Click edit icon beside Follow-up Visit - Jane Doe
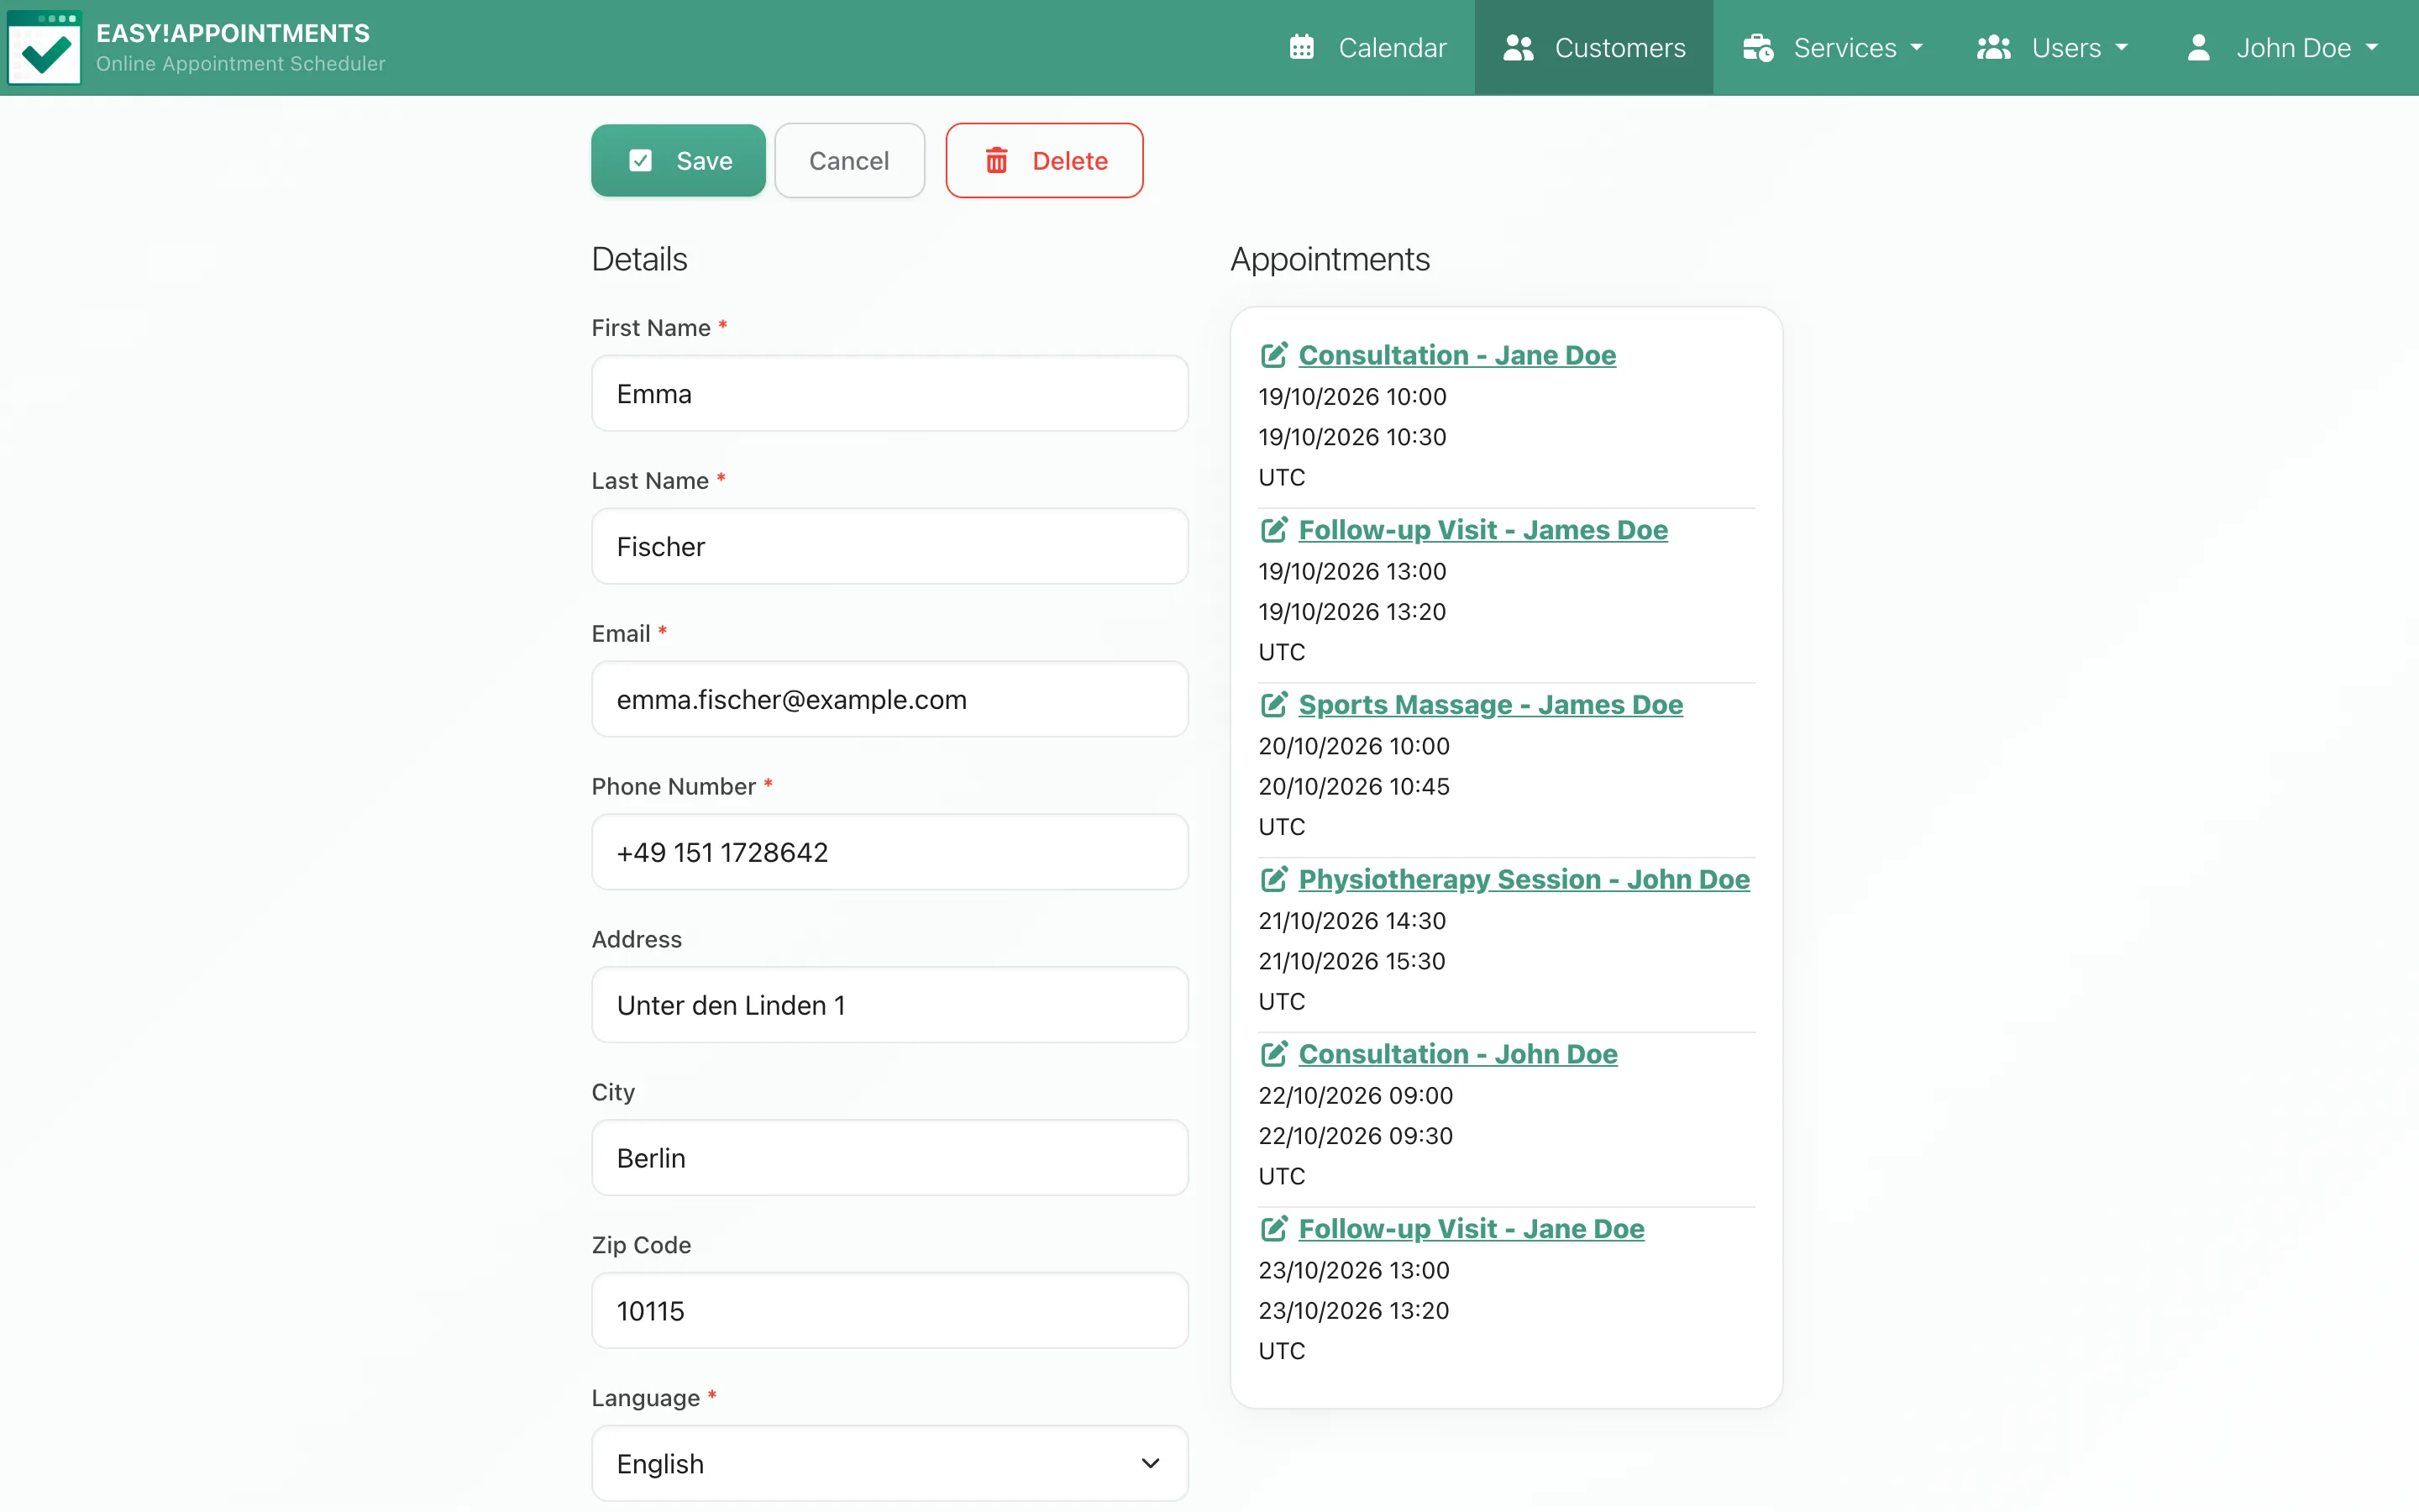This screenshot has height=1512, width=2419. pyautogui.click(x=1273, y=1228)
